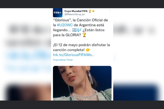Image resolution: width=164 pixels, height=109 pixels.
Task: Open the FIFA+ profile avatar
Action: (58, 13)
